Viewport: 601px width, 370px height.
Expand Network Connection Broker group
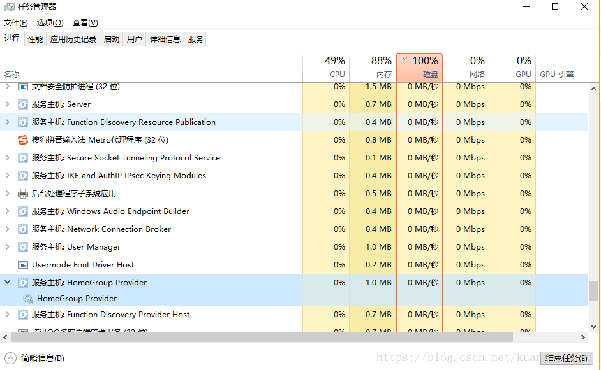click(7, 229)
